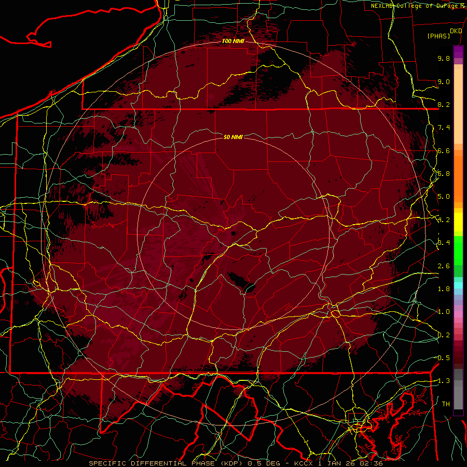Screen dimensions: 467x467
Task: Click the "50 NMI" range ring label
Action: [x=233, y=137]
